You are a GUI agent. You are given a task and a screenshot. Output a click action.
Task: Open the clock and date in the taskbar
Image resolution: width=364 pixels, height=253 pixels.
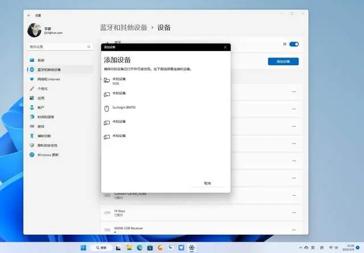click(x=348, y=248)
